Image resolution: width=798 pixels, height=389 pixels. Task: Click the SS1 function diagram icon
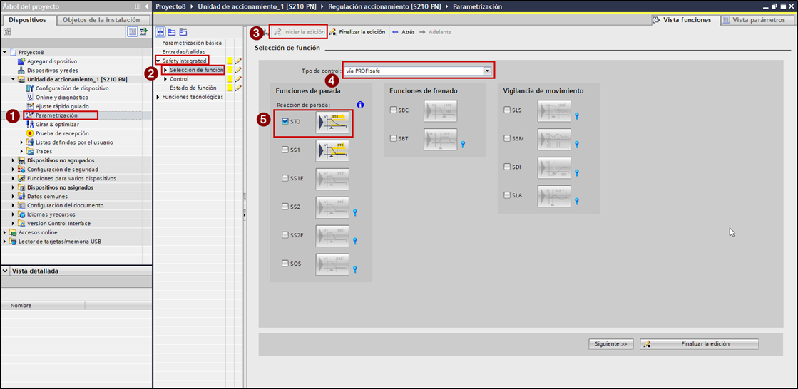[332, 151]
